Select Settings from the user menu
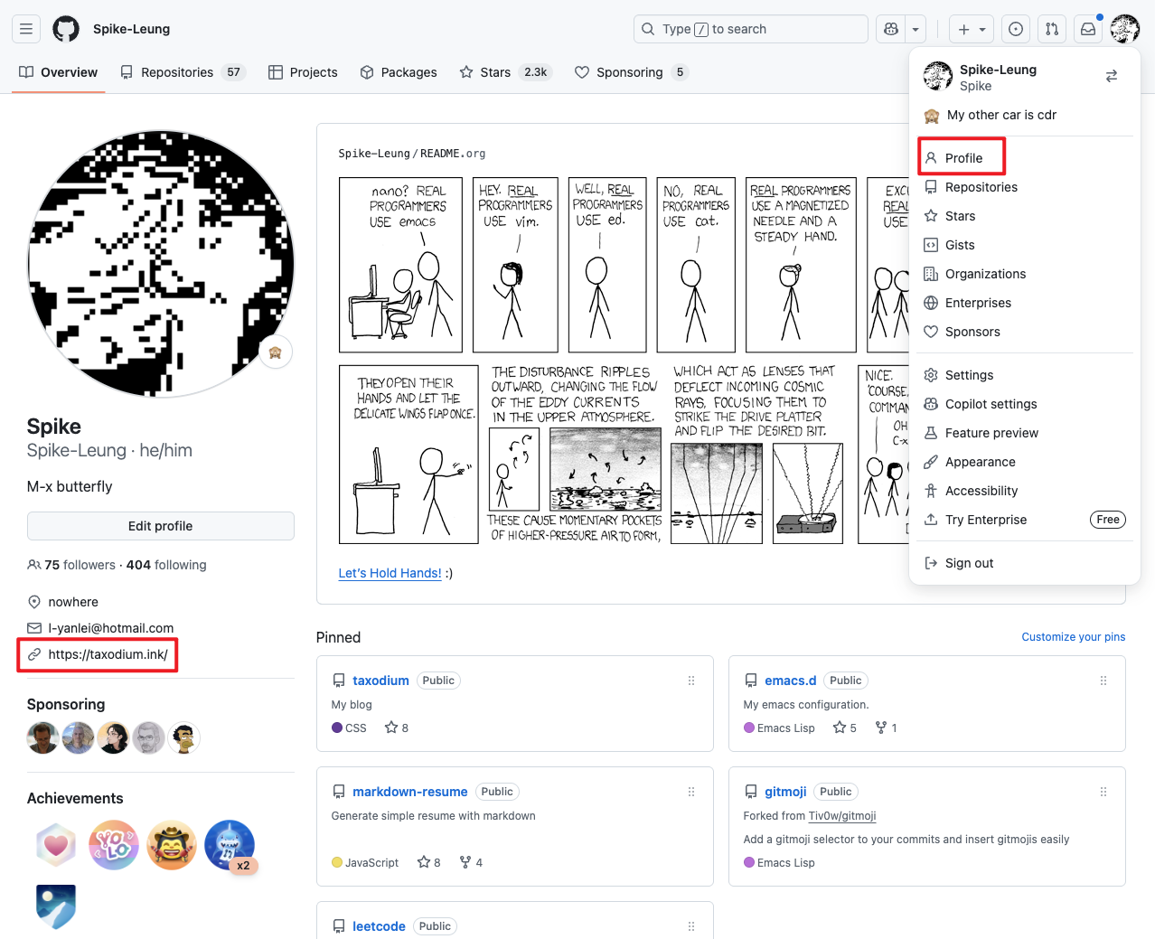Screen dimensions: 1155x939 (x=969, y=375)
